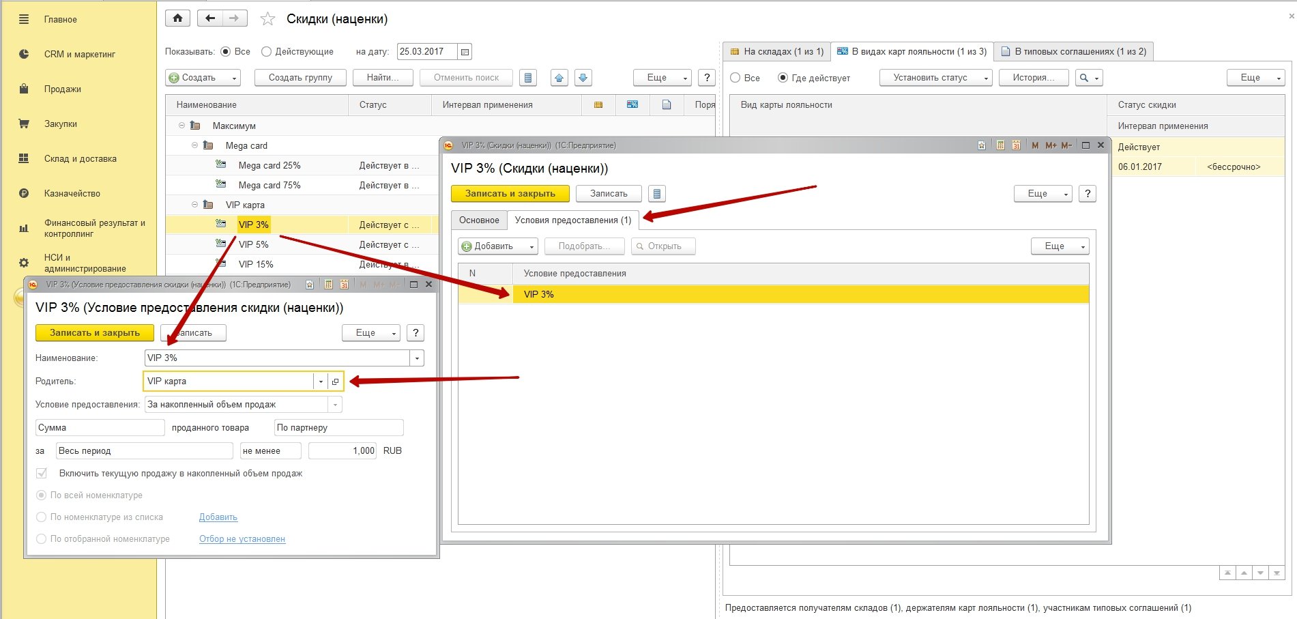Click the move down arrow icon
Viewport: 1297px width, 619px height.
click(x=583, y=78)
